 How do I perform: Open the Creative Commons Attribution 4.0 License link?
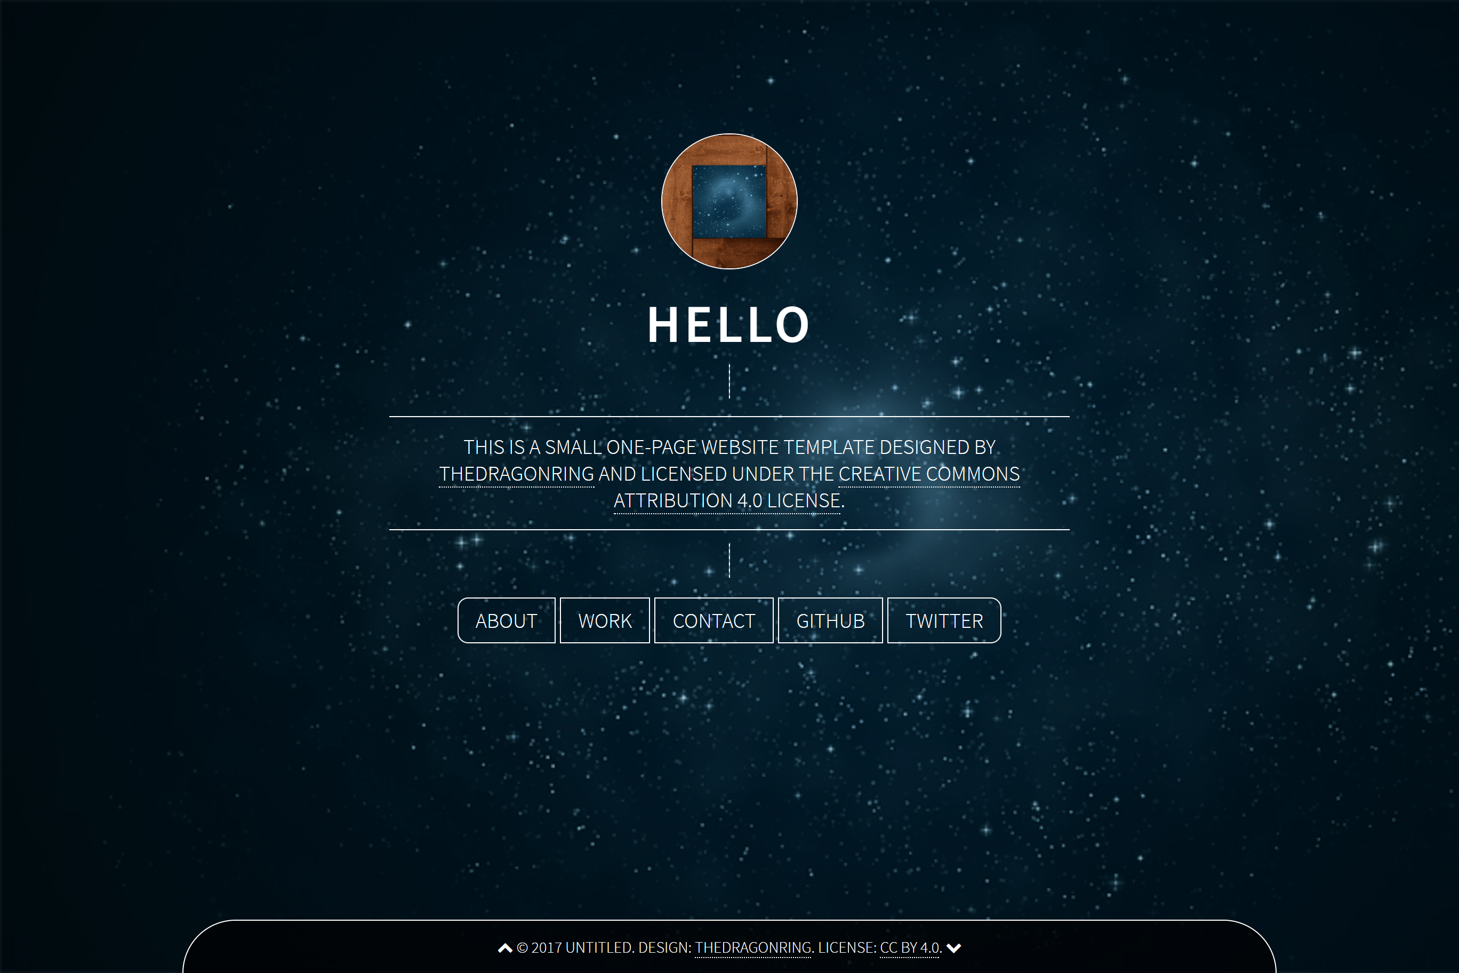727,501
